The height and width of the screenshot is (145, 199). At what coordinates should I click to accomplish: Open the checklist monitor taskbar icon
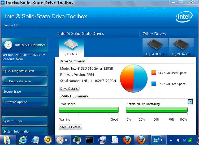coord(102,140)
